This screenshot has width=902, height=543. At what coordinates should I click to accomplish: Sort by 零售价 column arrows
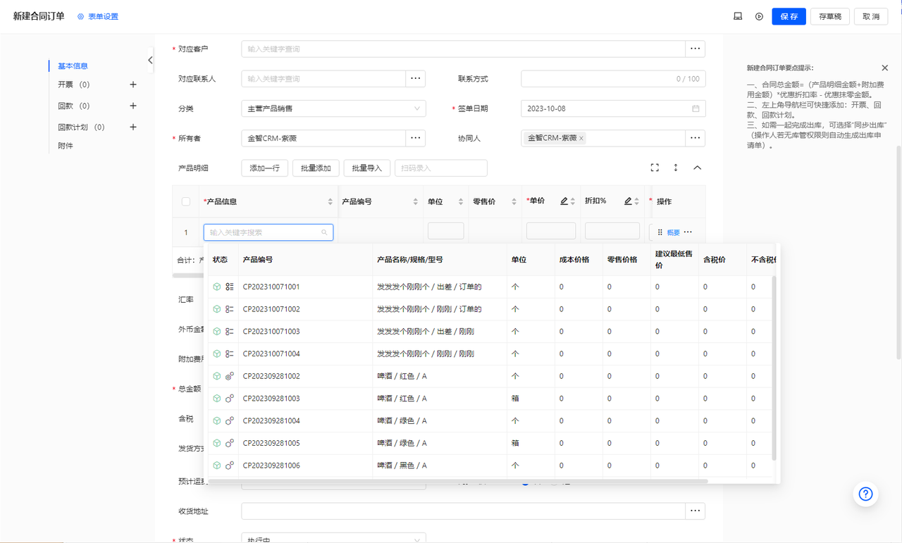(x=512, y=201)
